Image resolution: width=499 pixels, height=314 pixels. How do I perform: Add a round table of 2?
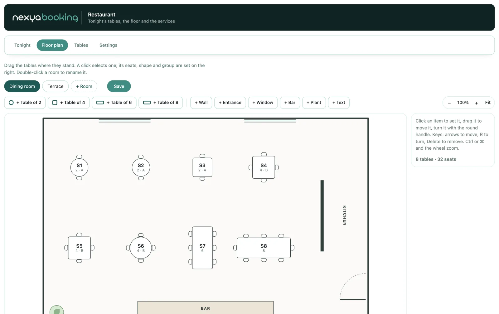click(25, 103)
